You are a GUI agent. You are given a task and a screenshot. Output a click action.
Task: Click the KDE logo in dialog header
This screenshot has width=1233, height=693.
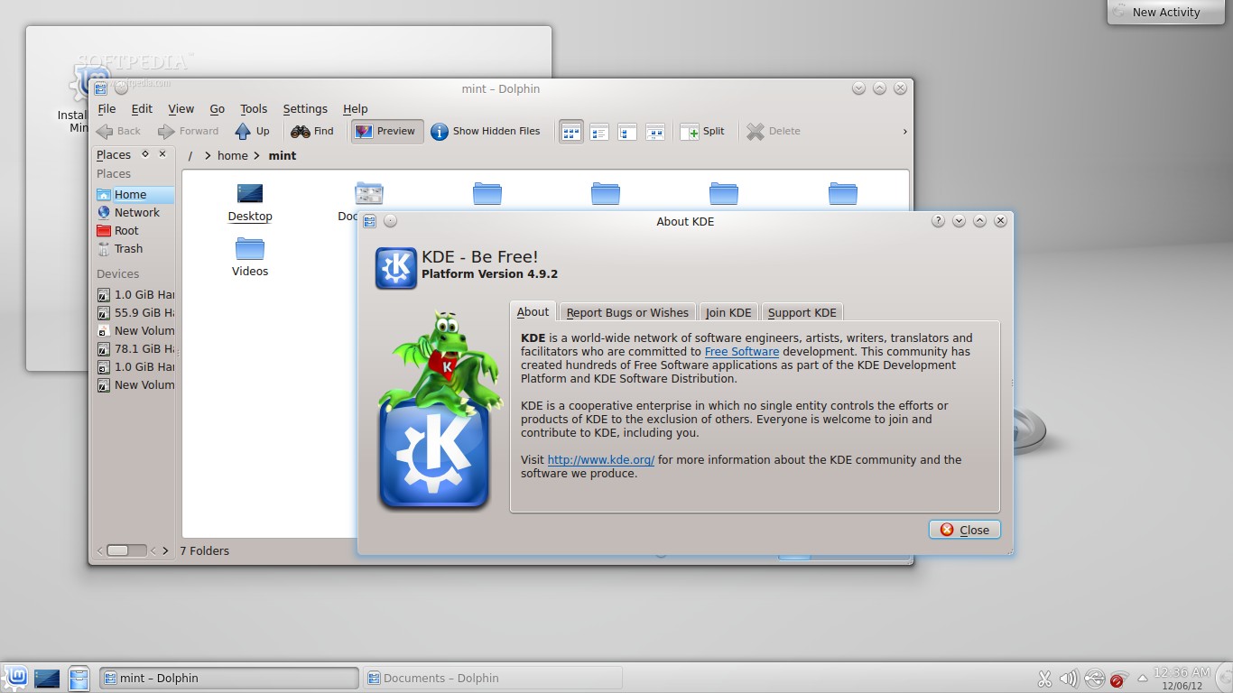(x=395, y=268)
